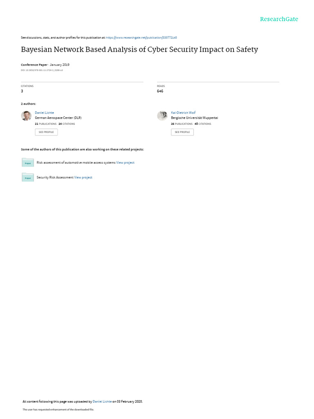Open Kai-Dietrich Wolf's profile photo
The image size is (314, 419).
pyautogui.click(x=162, y=116)
